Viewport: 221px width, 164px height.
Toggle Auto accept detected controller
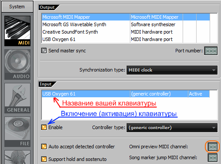click(x=44, y=147)
